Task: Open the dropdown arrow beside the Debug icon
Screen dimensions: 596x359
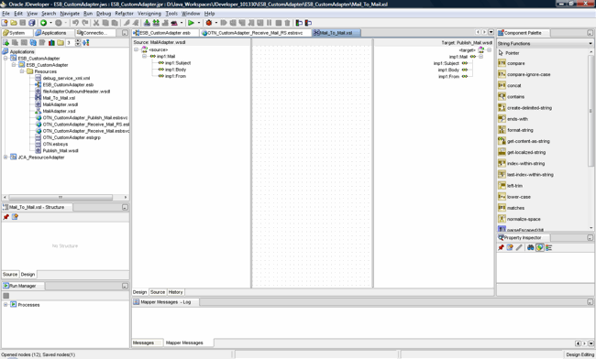Action: pyautogui.click(x=215, y=23)
